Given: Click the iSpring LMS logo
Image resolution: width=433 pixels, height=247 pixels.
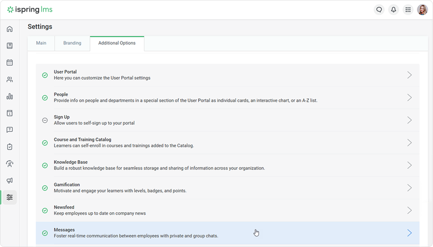Looking at the screenshot, I should [x=30, y=10].
